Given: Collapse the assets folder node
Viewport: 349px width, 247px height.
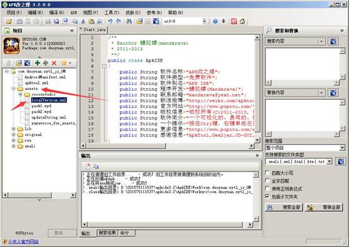Looking at the screenshot, I should pyautogui.click(x=13, y=89).
